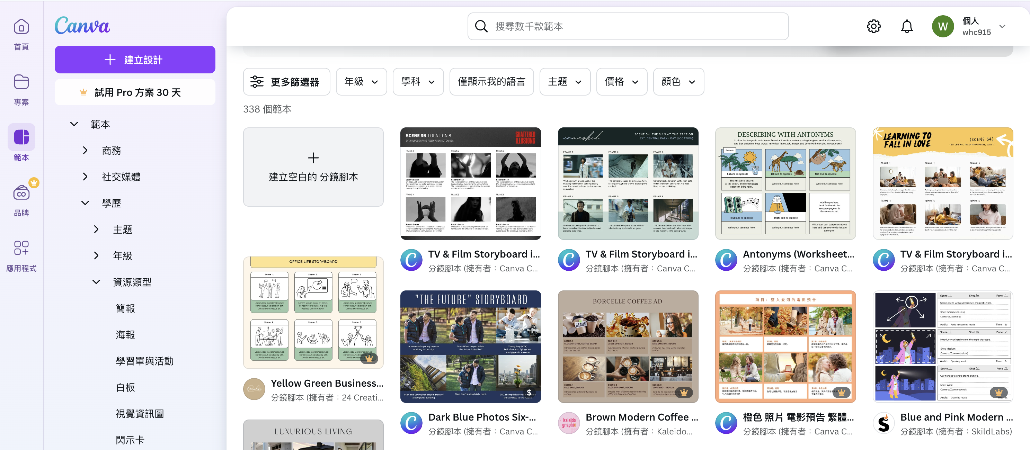Click the Canva logo

point(82,26)
